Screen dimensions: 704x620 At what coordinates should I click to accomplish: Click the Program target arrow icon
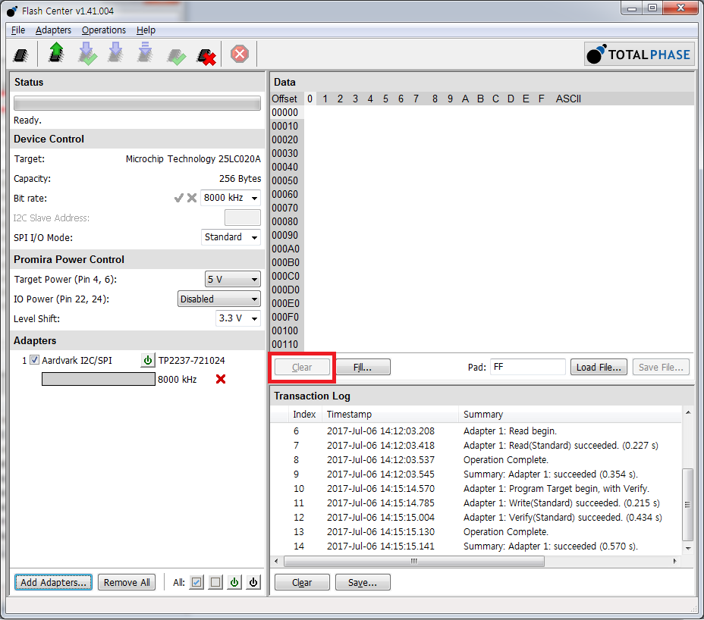pos(116,52)
